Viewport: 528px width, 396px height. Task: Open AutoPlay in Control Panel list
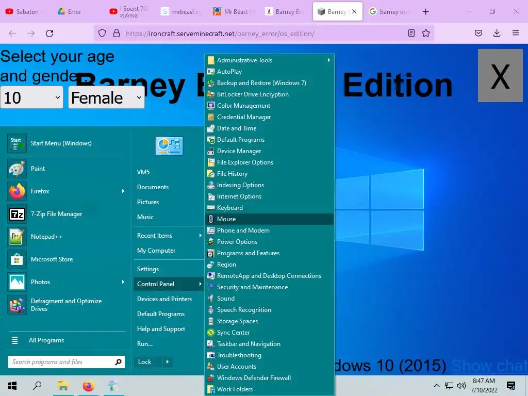pos(269,72)
